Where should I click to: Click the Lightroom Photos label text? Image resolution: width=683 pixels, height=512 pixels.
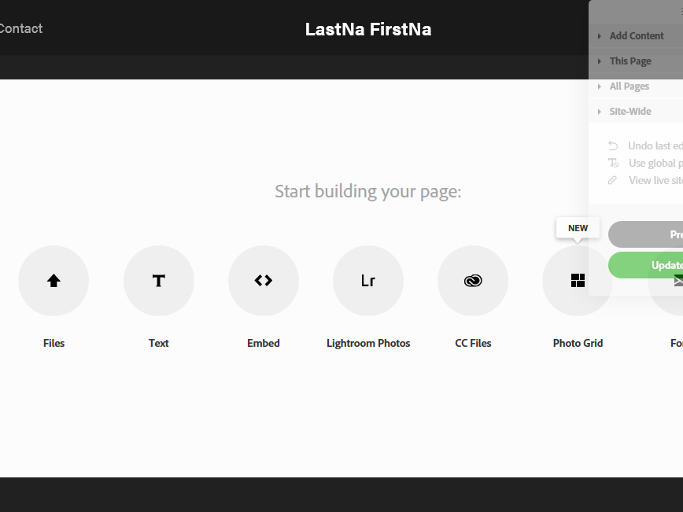click(368, 343)
